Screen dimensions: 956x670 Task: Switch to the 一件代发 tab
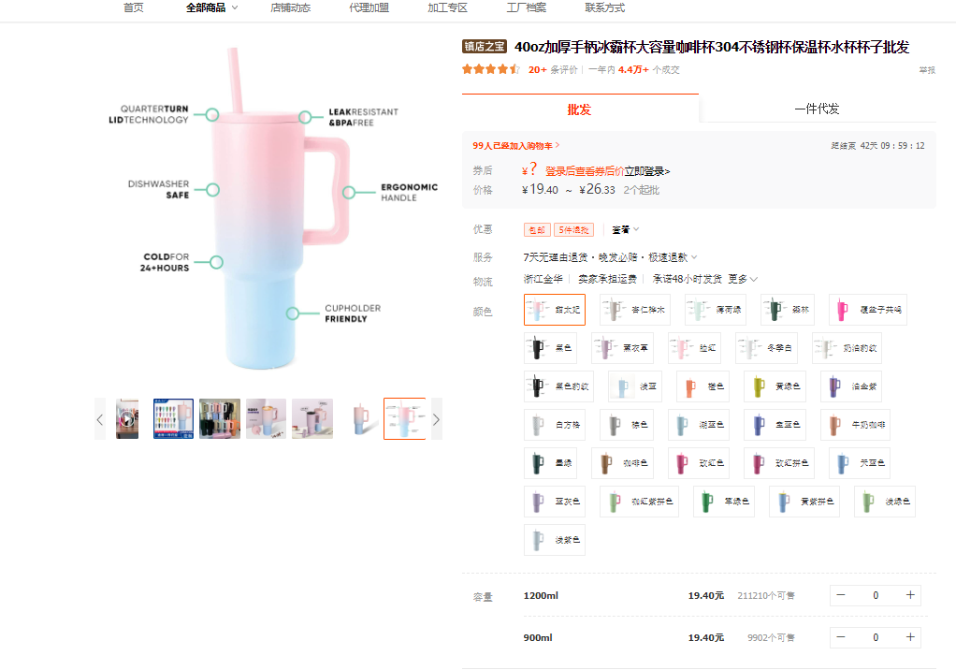[x=817, y=109]
